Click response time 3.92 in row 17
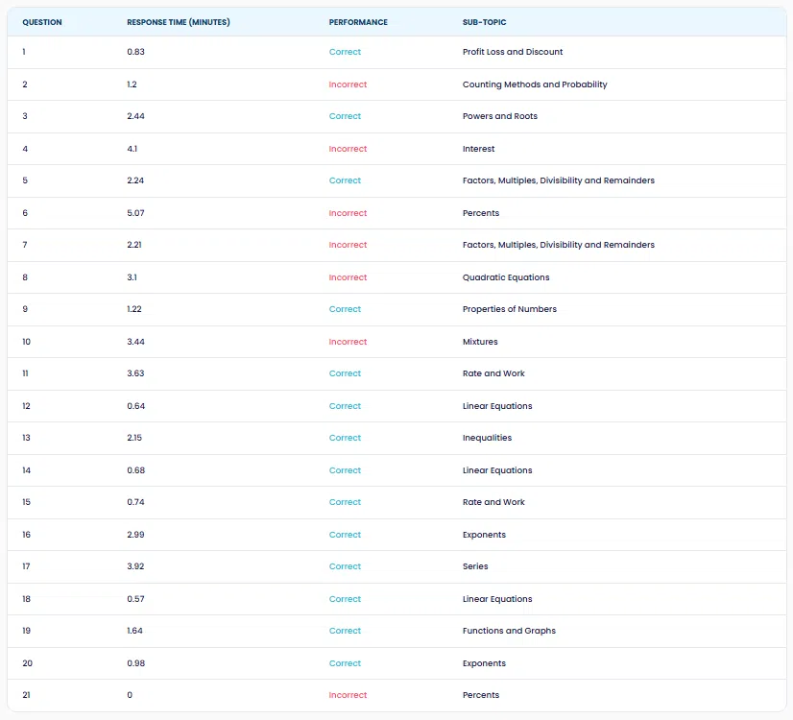Viewport: 793px width, 720px height. pyautogui.click(x=135, y=566)
